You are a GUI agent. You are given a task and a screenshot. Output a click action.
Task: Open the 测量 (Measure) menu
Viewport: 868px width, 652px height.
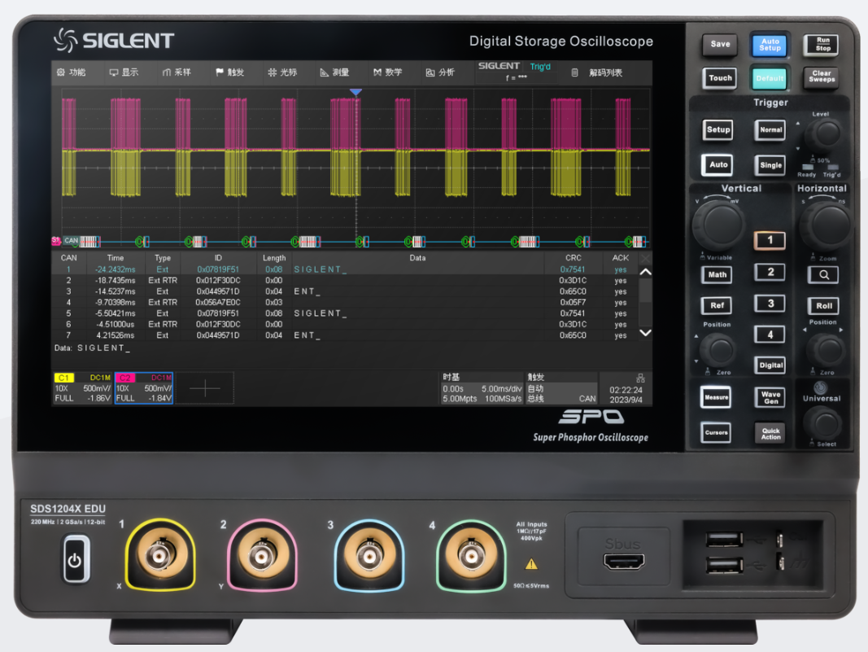[x=335, y=72]
